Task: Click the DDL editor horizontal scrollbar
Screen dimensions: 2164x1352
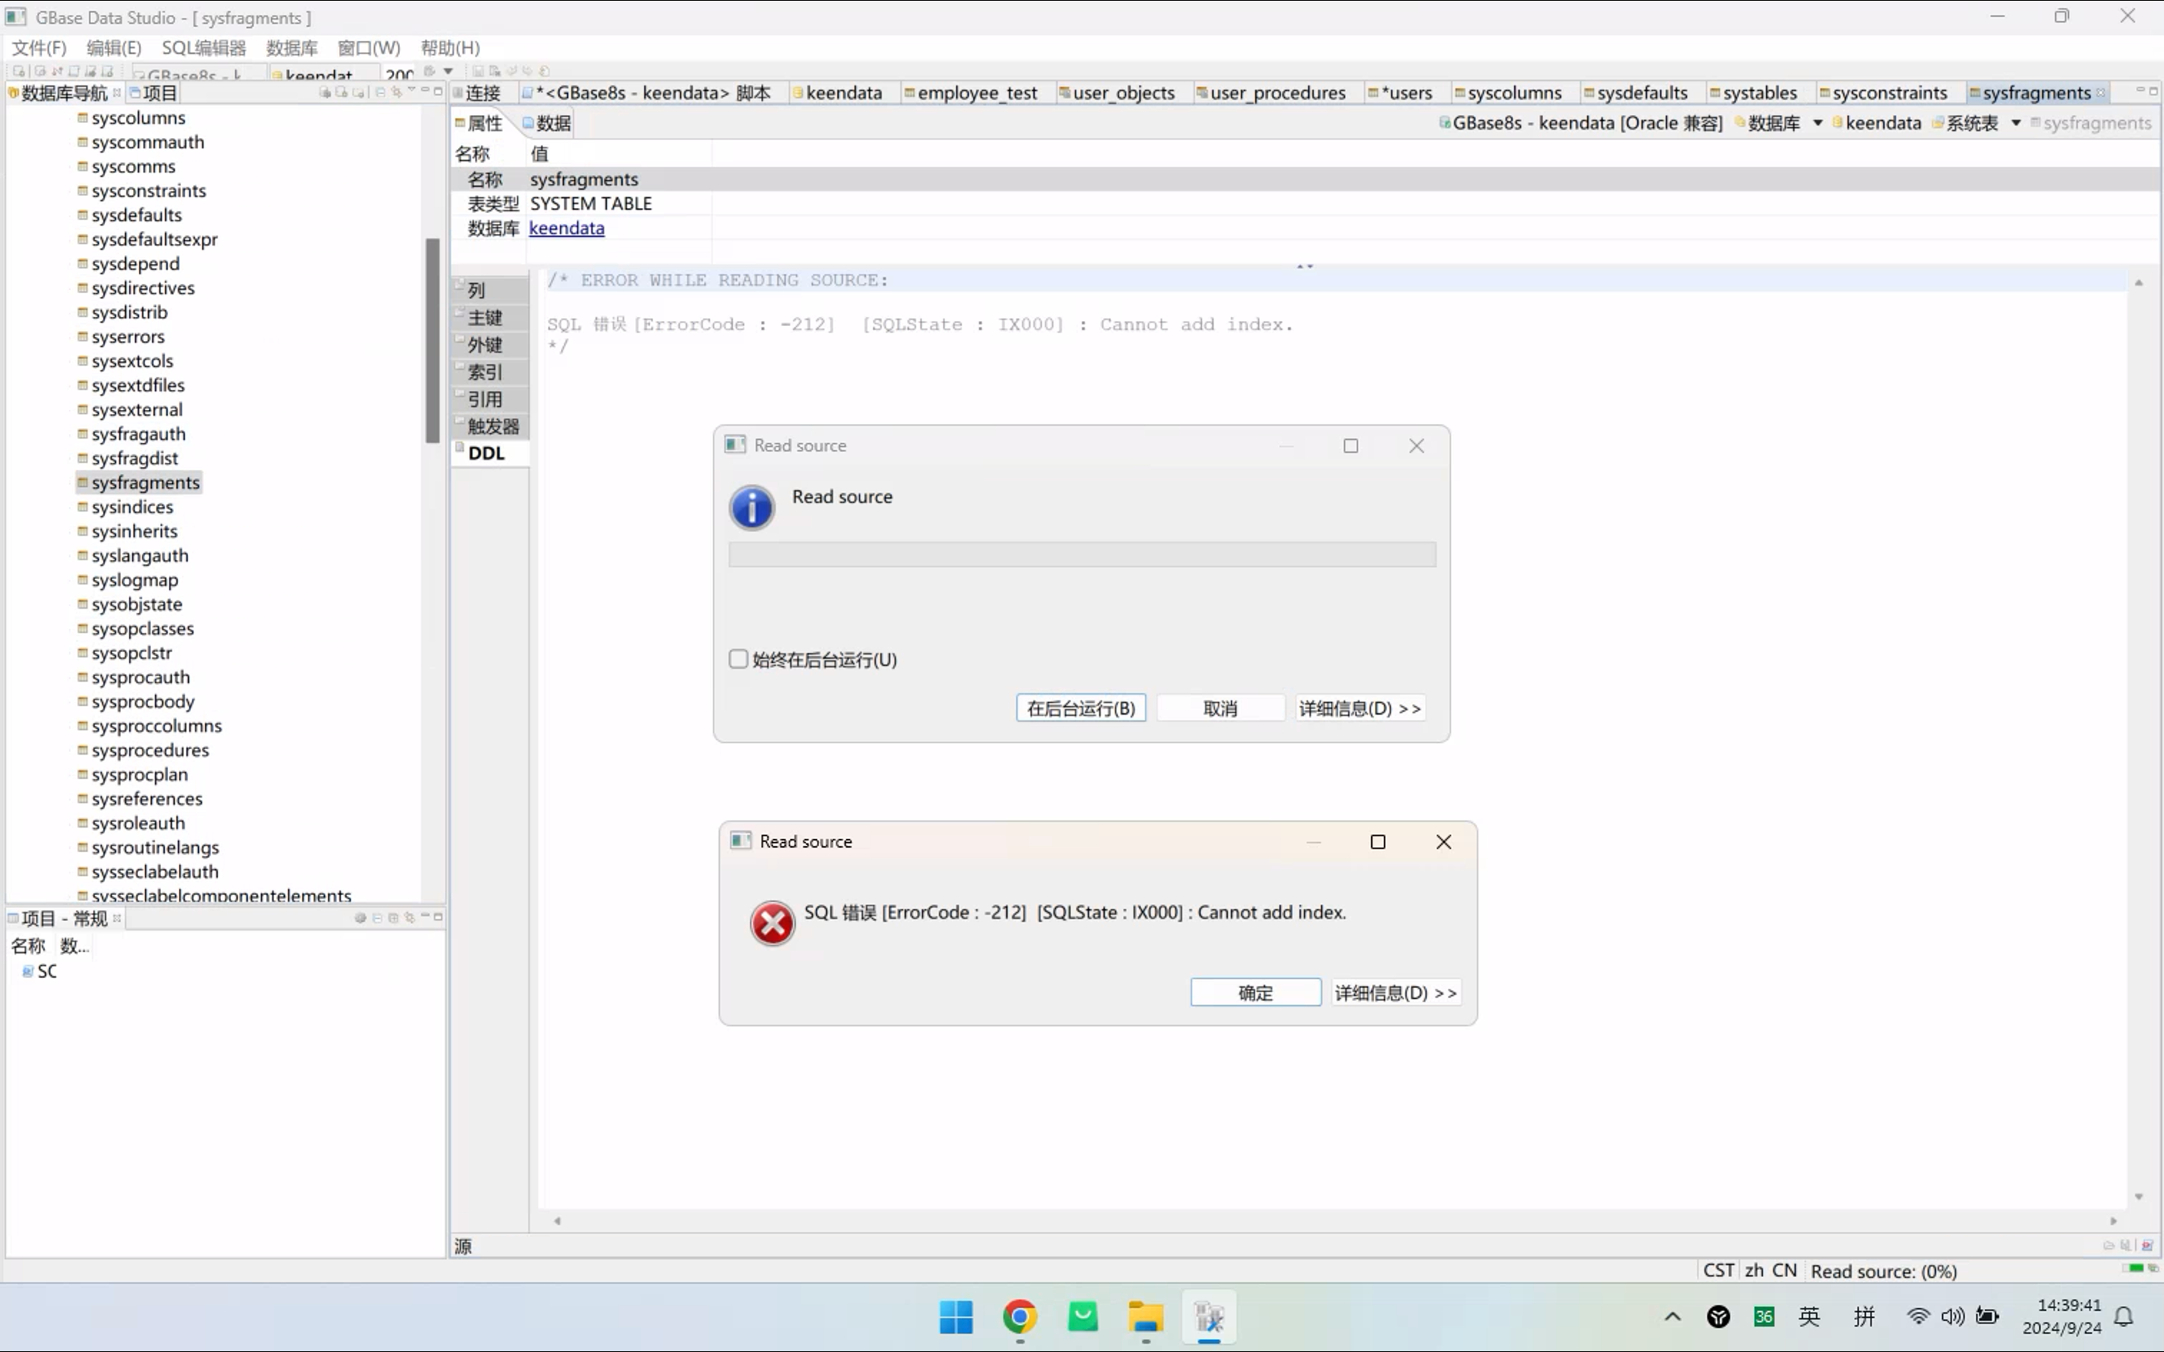Action: [1335, 1220]
